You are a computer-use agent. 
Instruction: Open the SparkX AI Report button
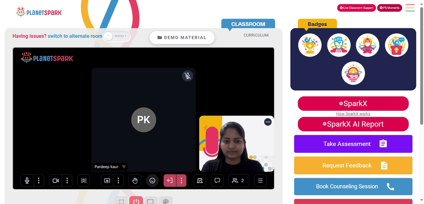pyautogui.click(x=353, y=124)
